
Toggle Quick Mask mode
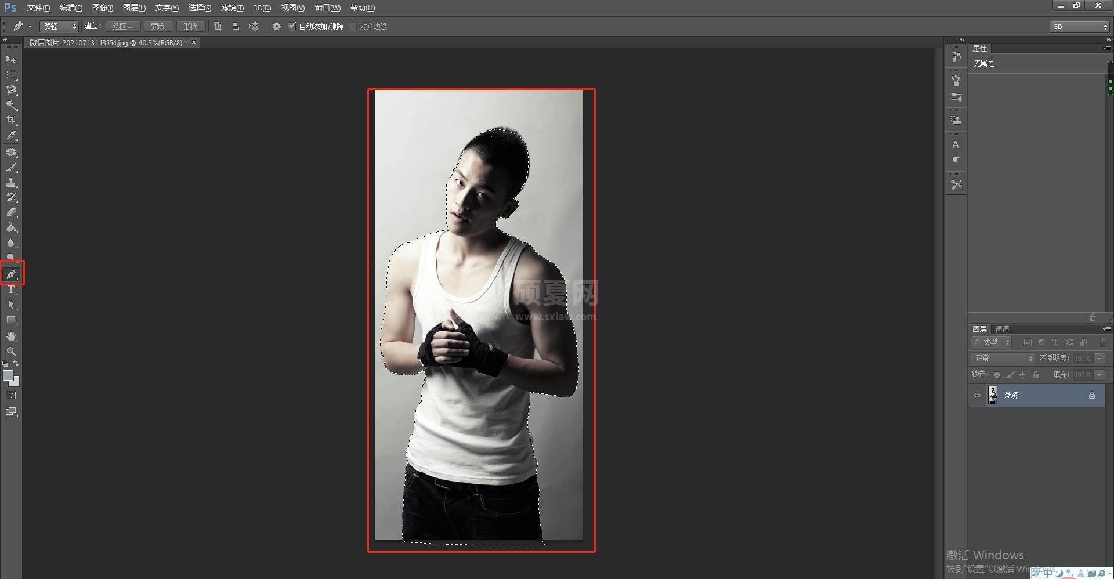click(11, 396)
